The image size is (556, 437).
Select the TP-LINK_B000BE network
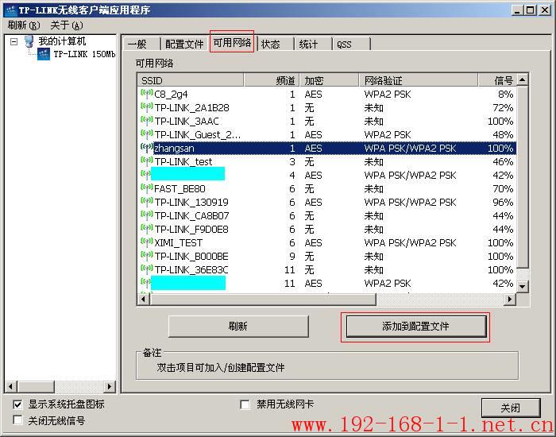327,256
